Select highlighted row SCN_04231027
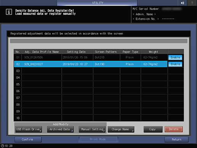 tap(90, 64)
